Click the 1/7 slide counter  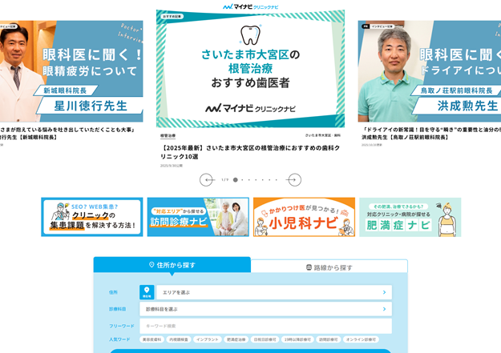point(225,179)
